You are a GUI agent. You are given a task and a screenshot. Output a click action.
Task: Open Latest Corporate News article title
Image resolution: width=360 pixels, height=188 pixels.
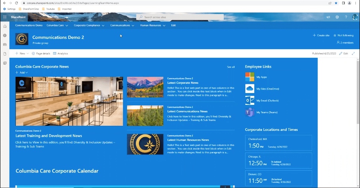click(x=183, y=83)
